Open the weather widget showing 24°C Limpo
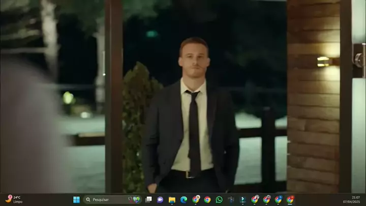The image size is (366, 206). tap(14, 199)
